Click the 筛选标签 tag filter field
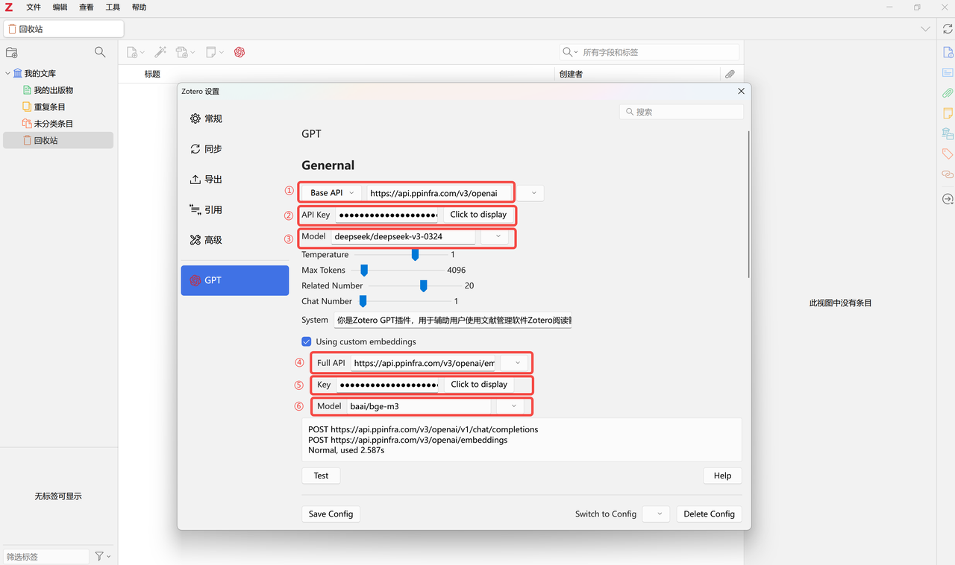The image size is (955, 565). click(x=46, y=557)
